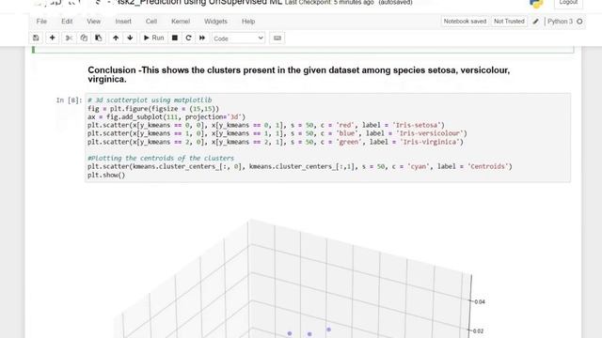The image size is (602, 338).
Task: Click the 0.04 axis tick label on plot
Action: pyautogui.click(x=480, y=302)
